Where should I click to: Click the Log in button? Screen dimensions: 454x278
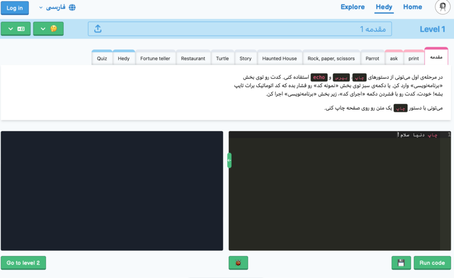15,8
